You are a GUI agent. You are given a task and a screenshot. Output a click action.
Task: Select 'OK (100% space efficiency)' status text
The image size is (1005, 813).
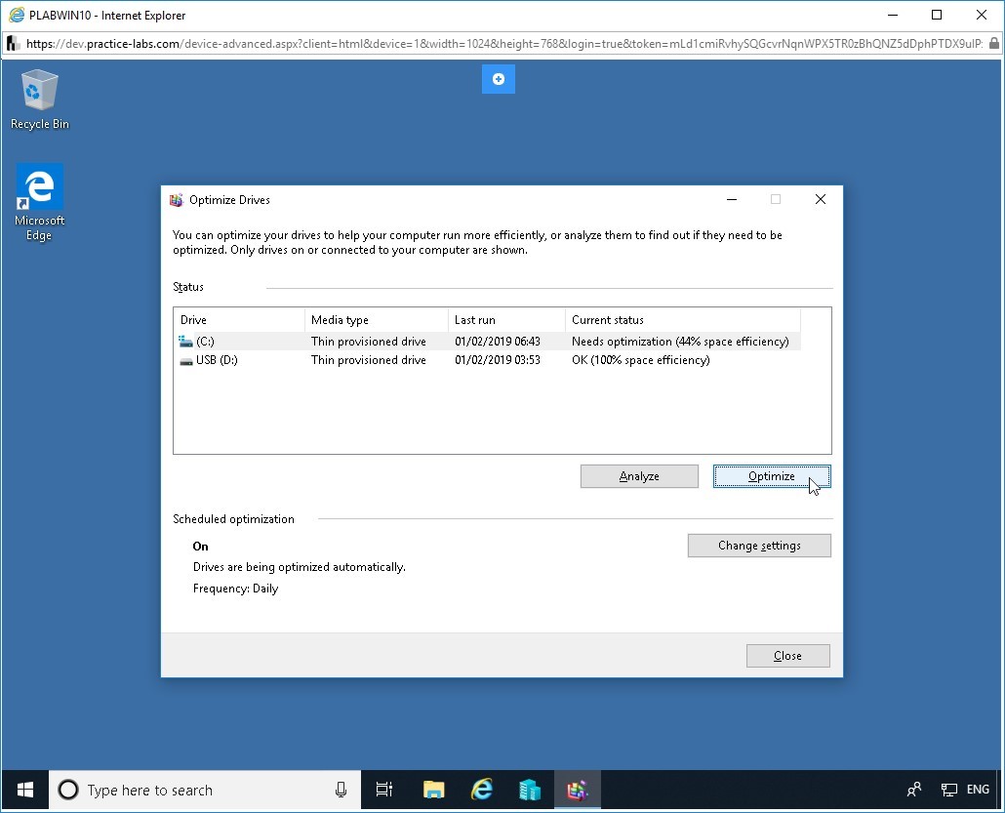(x=640, y=360)
